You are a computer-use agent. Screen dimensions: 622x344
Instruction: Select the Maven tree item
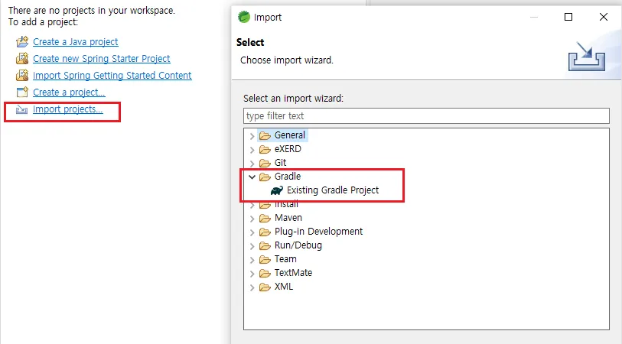click(x=288, y=218)
